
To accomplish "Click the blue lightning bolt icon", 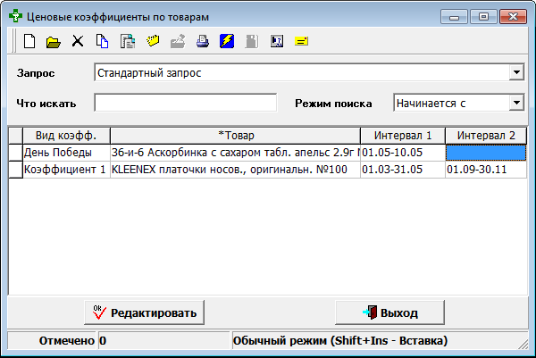I will click(x=227, y=41).
